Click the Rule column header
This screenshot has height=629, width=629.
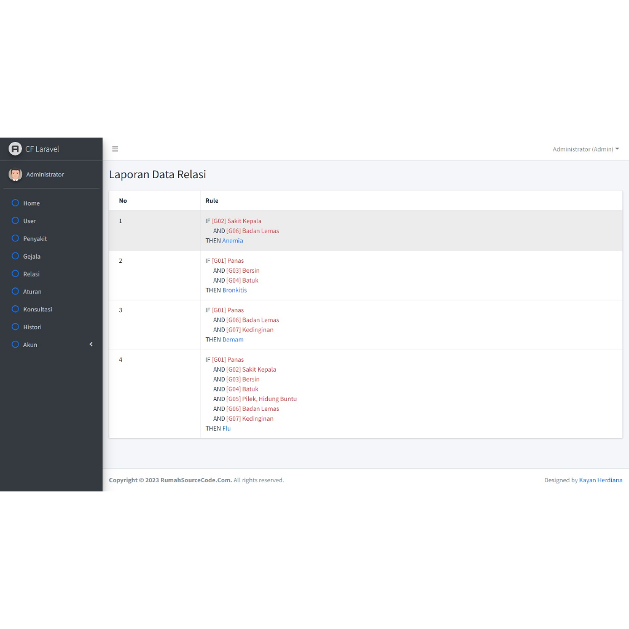pos(210,200)
